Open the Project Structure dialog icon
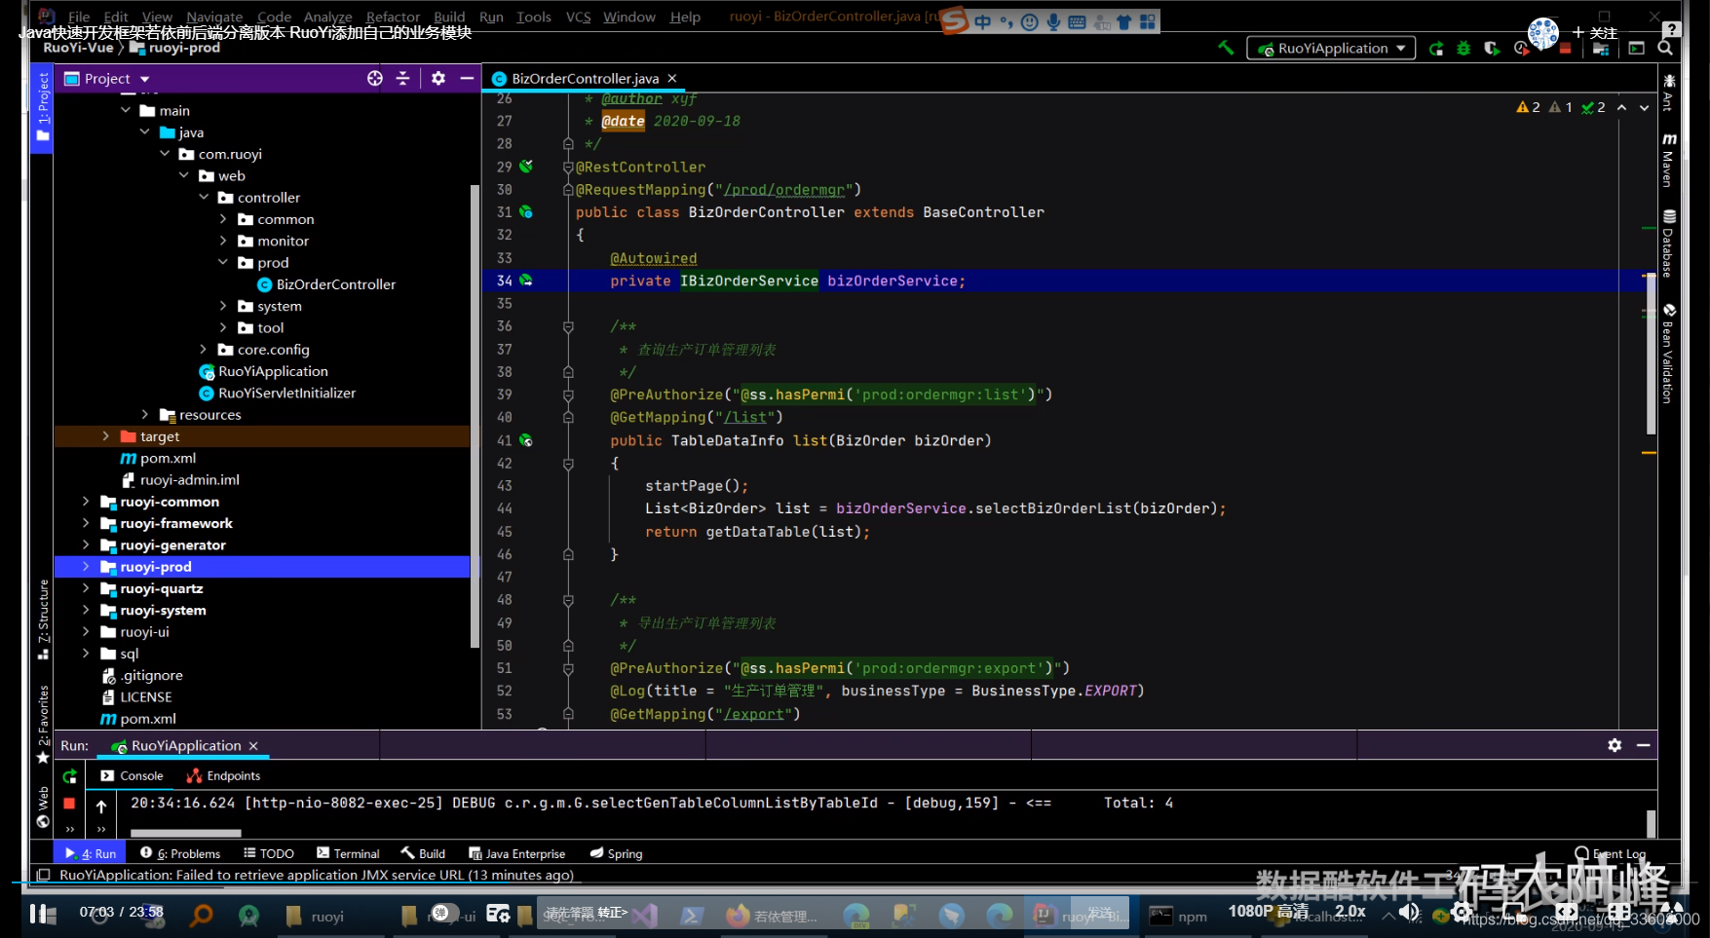The width and height of the screenshot is (1710, 938). [x=1601, y=48]
